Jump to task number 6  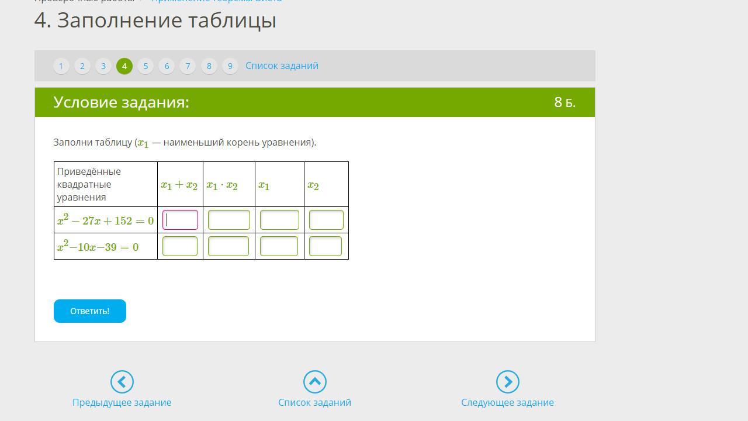pyautogui.click(x=167, y=66)
